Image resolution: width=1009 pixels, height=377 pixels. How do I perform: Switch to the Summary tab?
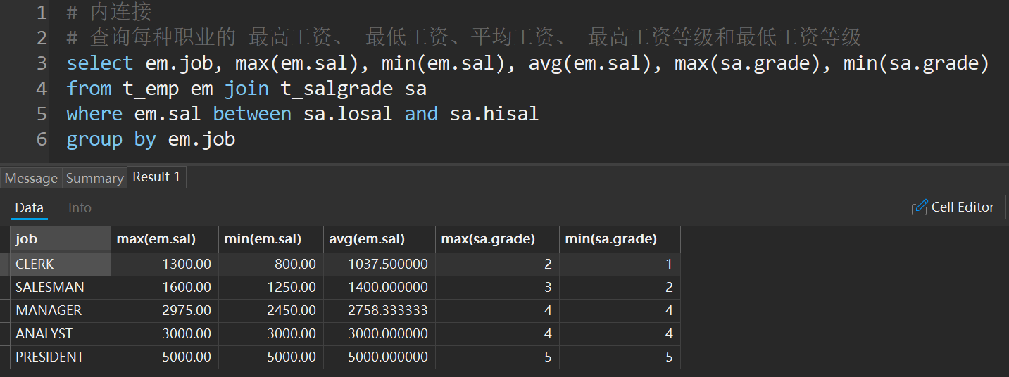tap(94, 178)
